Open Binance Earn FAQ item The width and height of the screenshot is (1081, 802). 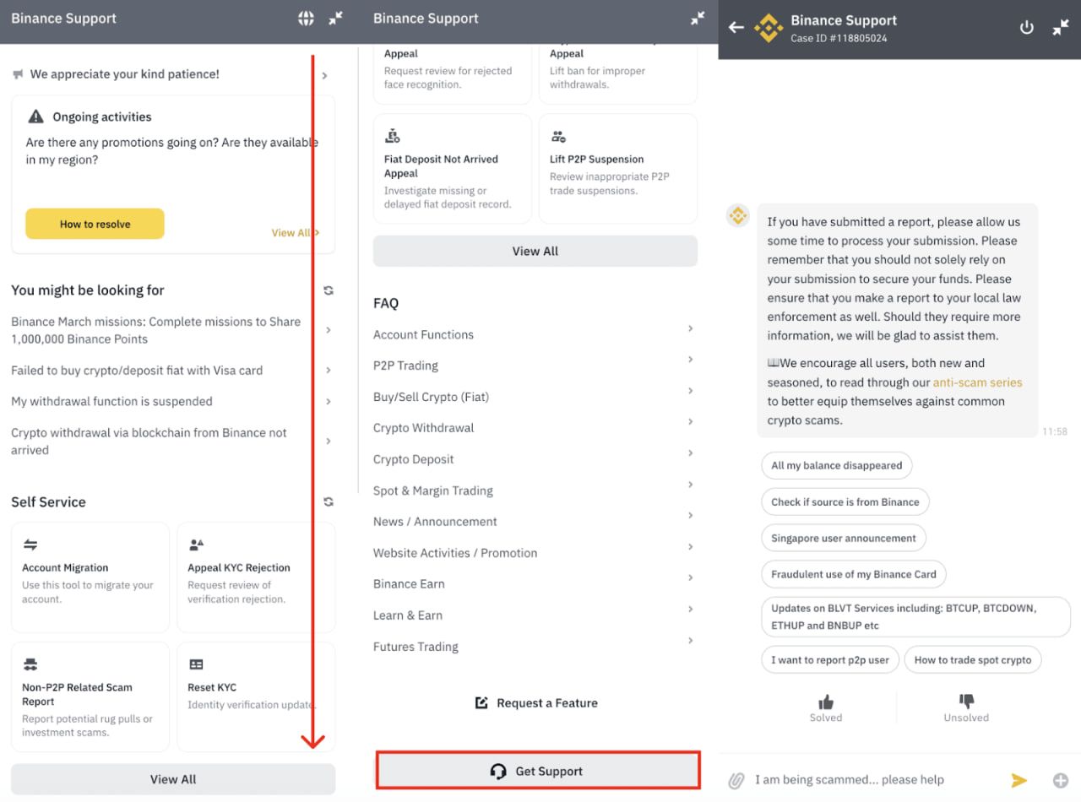point(535,584)
